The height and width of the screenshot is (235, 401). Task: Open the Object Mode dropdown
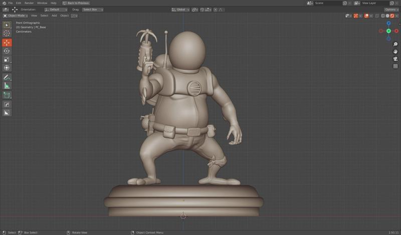15,16
